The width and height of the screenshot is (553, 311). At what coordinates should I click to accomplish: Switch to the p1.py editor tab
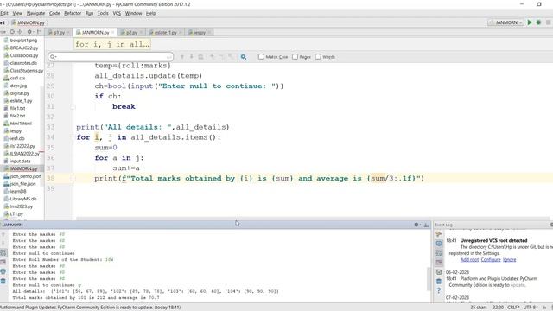(x=59, y=33)
